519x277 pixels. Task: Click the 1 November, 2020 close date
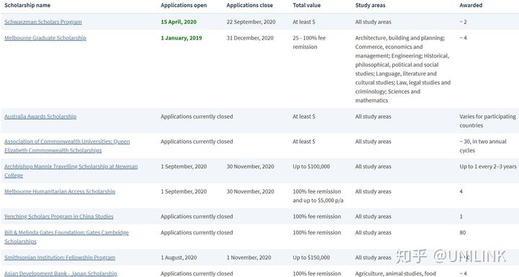249,258
